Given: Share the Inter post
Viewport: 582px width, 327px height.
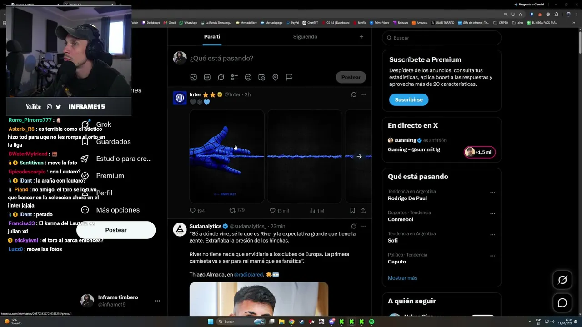Looking at the screenshot, I should click(x=363, y=211).
